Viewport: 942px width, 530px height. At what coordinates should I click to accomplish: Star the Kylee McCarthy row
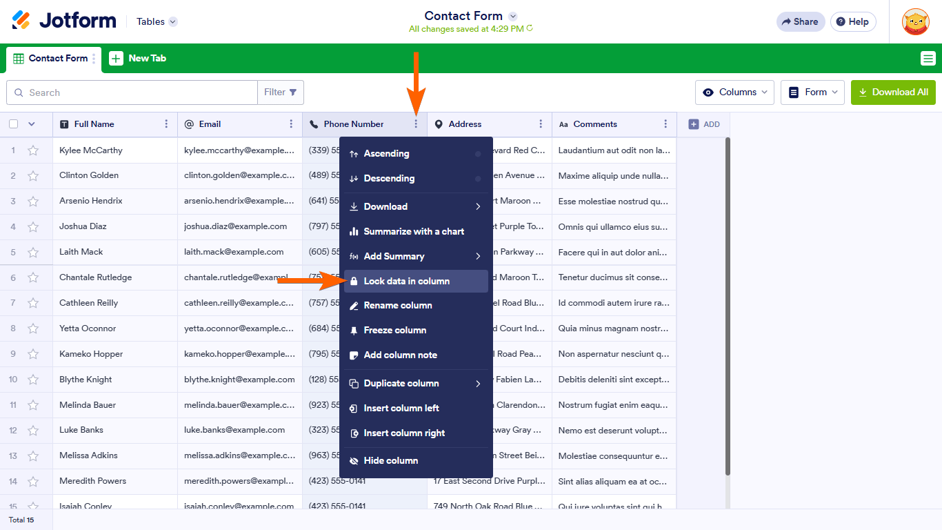click(33, 150)
